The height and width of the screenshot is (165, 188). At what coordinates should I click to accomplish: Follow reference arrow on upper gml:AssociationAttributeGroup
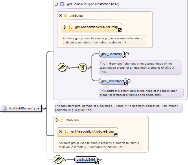[x=120, y=30]
